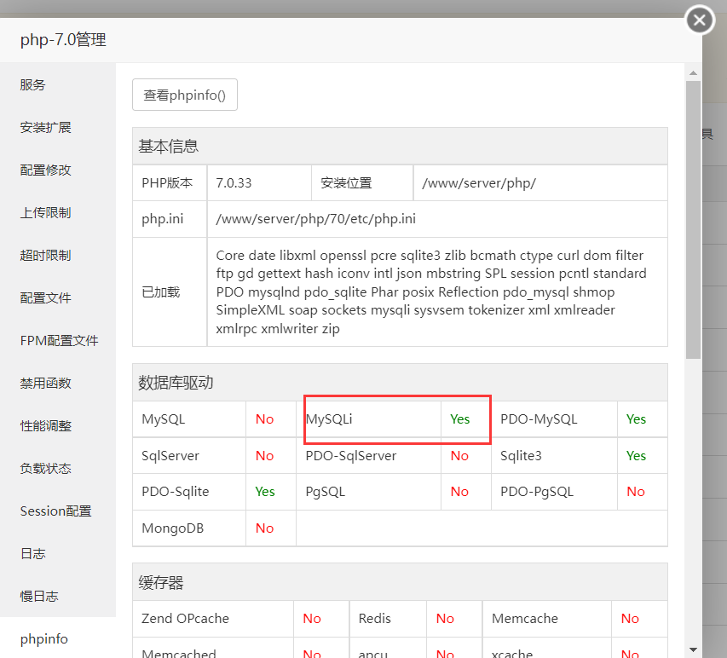Click the MySQLi driver label
This screenshot has width=727, height=658.
pos(329,419)
